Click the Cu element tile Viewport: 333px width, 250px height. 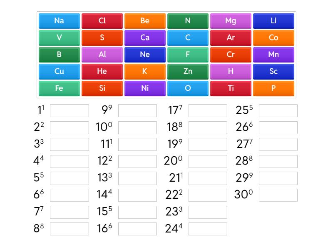pyautogui.click(x=59, y=72)
